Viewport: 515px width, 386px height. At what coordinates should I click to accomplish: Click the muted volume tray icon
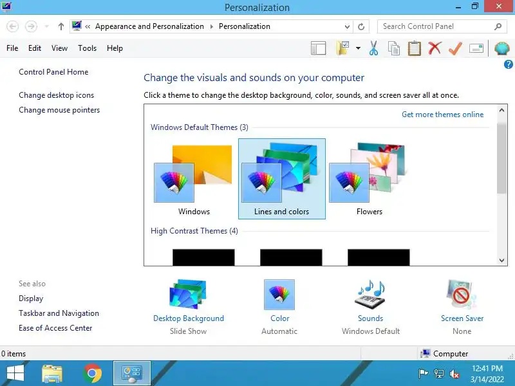[454, 374]
